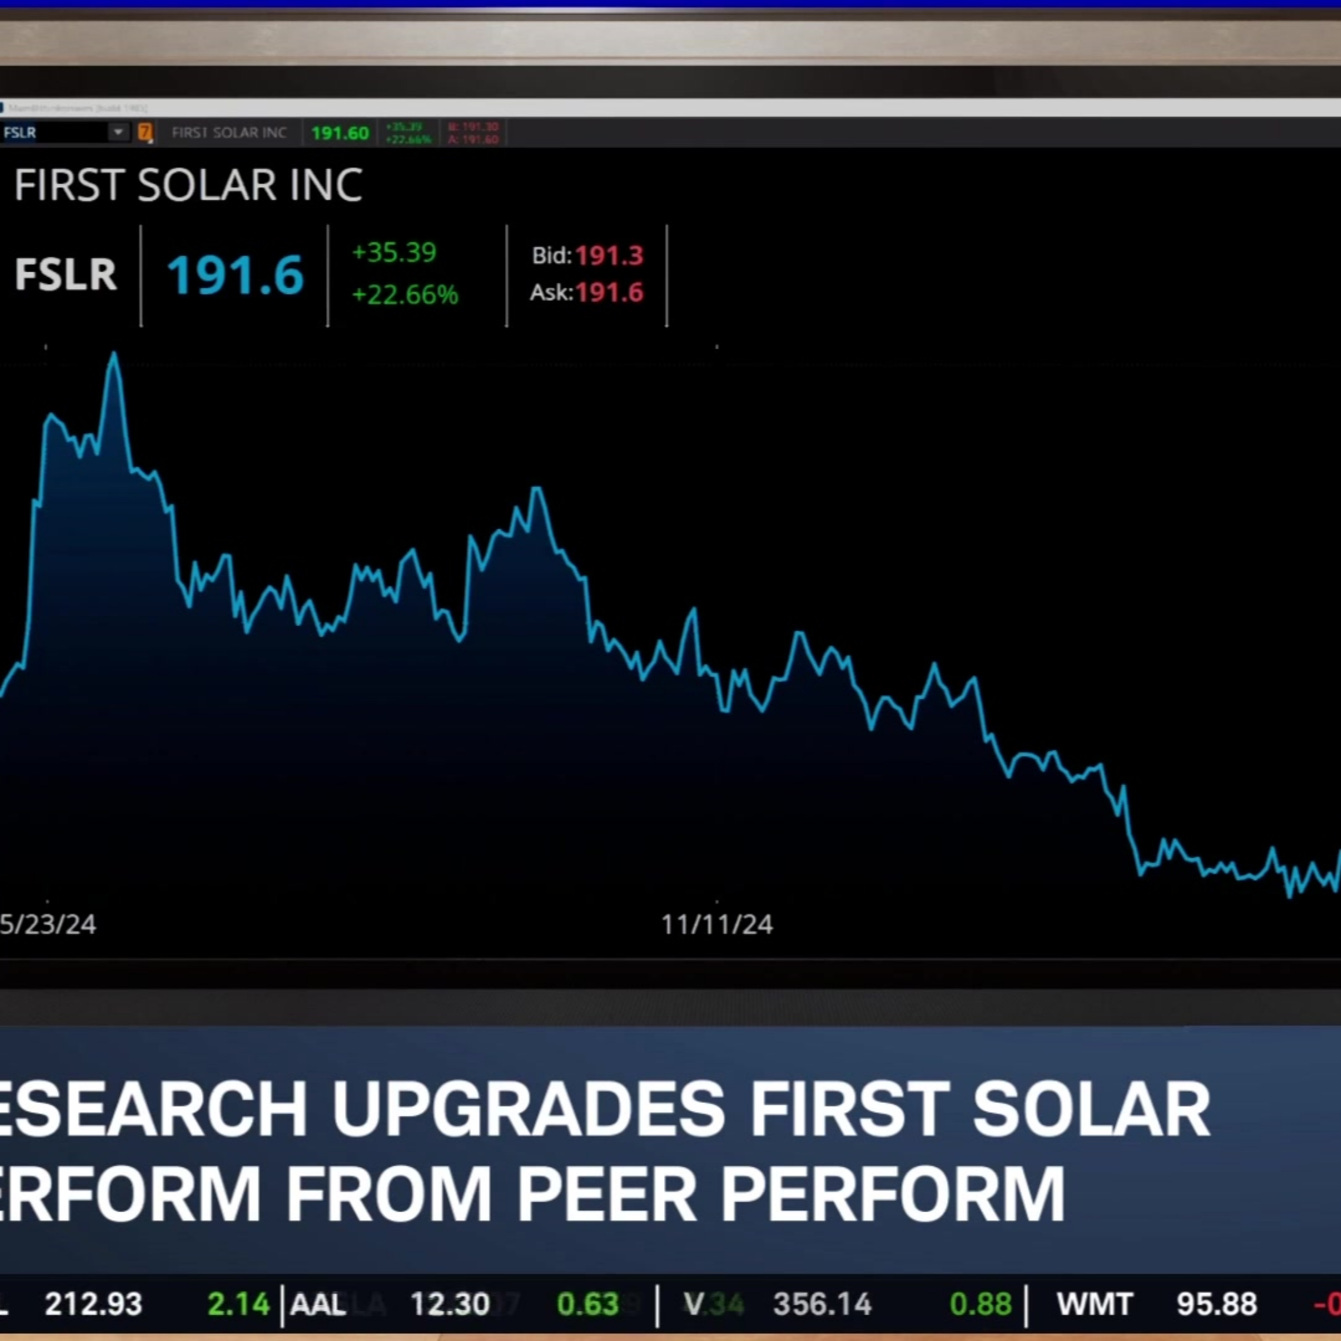Click the Ask 191.6 quote
Viewport: 1341px width, 1341px height.
(x=587, y=292)
